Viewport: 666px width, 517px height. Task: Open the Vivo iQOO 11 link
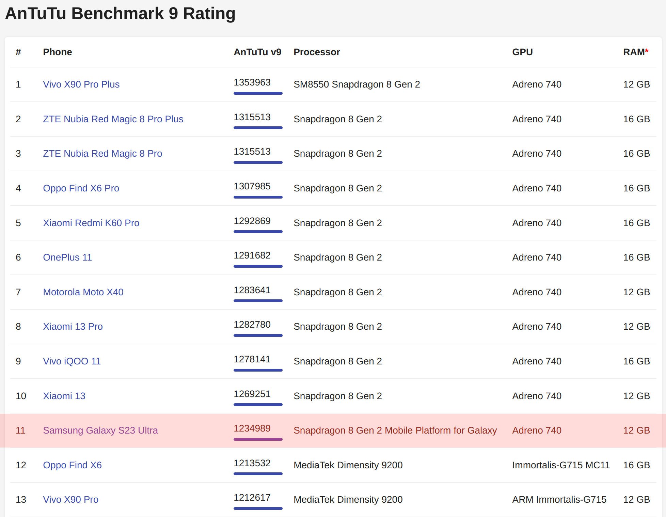[x=72, y=361]
